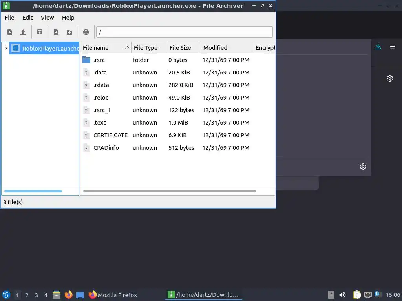Image resolution: width=402 pixels, height=301 pixels.
Task: Click the Add files toolbar icon
Action: pos(56,32)
